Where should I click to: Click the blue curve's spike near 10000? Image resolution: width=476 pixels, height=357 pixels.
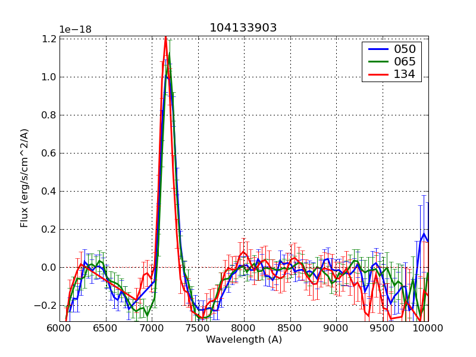(424, 234)
